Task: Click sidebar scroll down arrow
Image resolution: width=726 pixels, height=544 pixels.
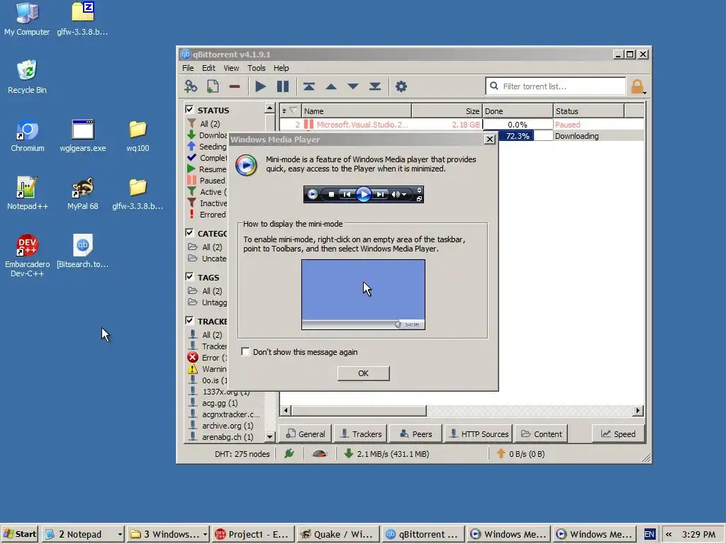Action: click(270, 436)
